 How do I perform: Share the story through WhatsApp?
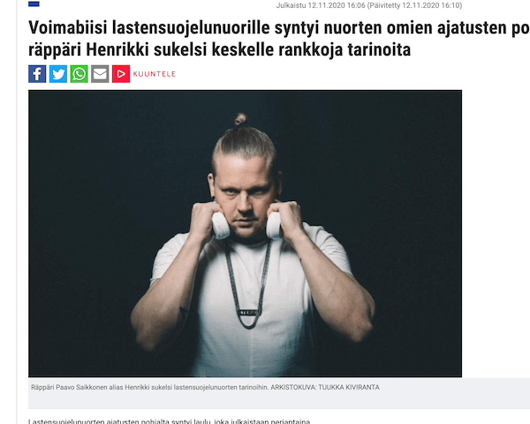click(x=79, y=74)
